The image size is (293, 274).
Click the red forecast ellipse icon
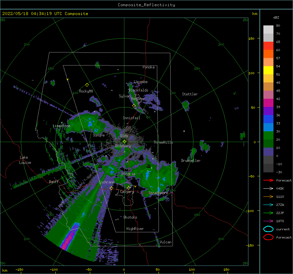point(268,237)
